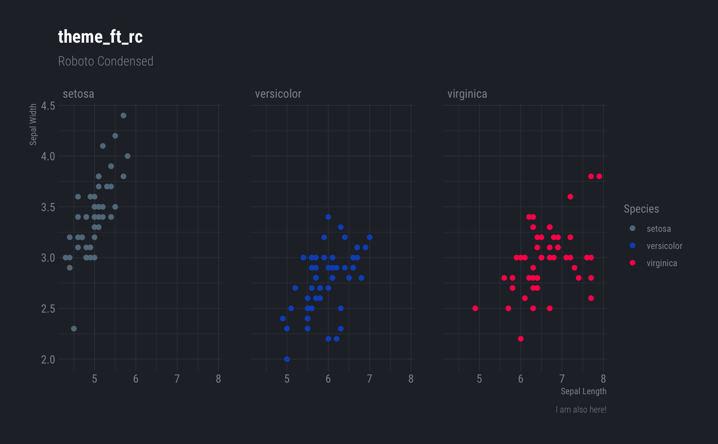Click the virginica red legend dot
The width and height of the screenshot is (718, 444).
(x=632, y=263)
